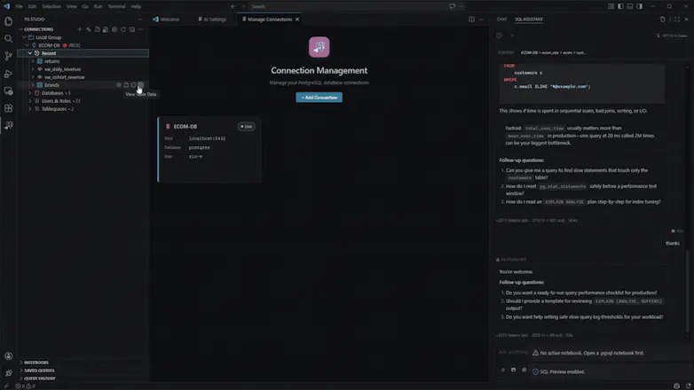Switch to the Welcome tab
Screen dimensions: 694x390
(x=167, y=19)
